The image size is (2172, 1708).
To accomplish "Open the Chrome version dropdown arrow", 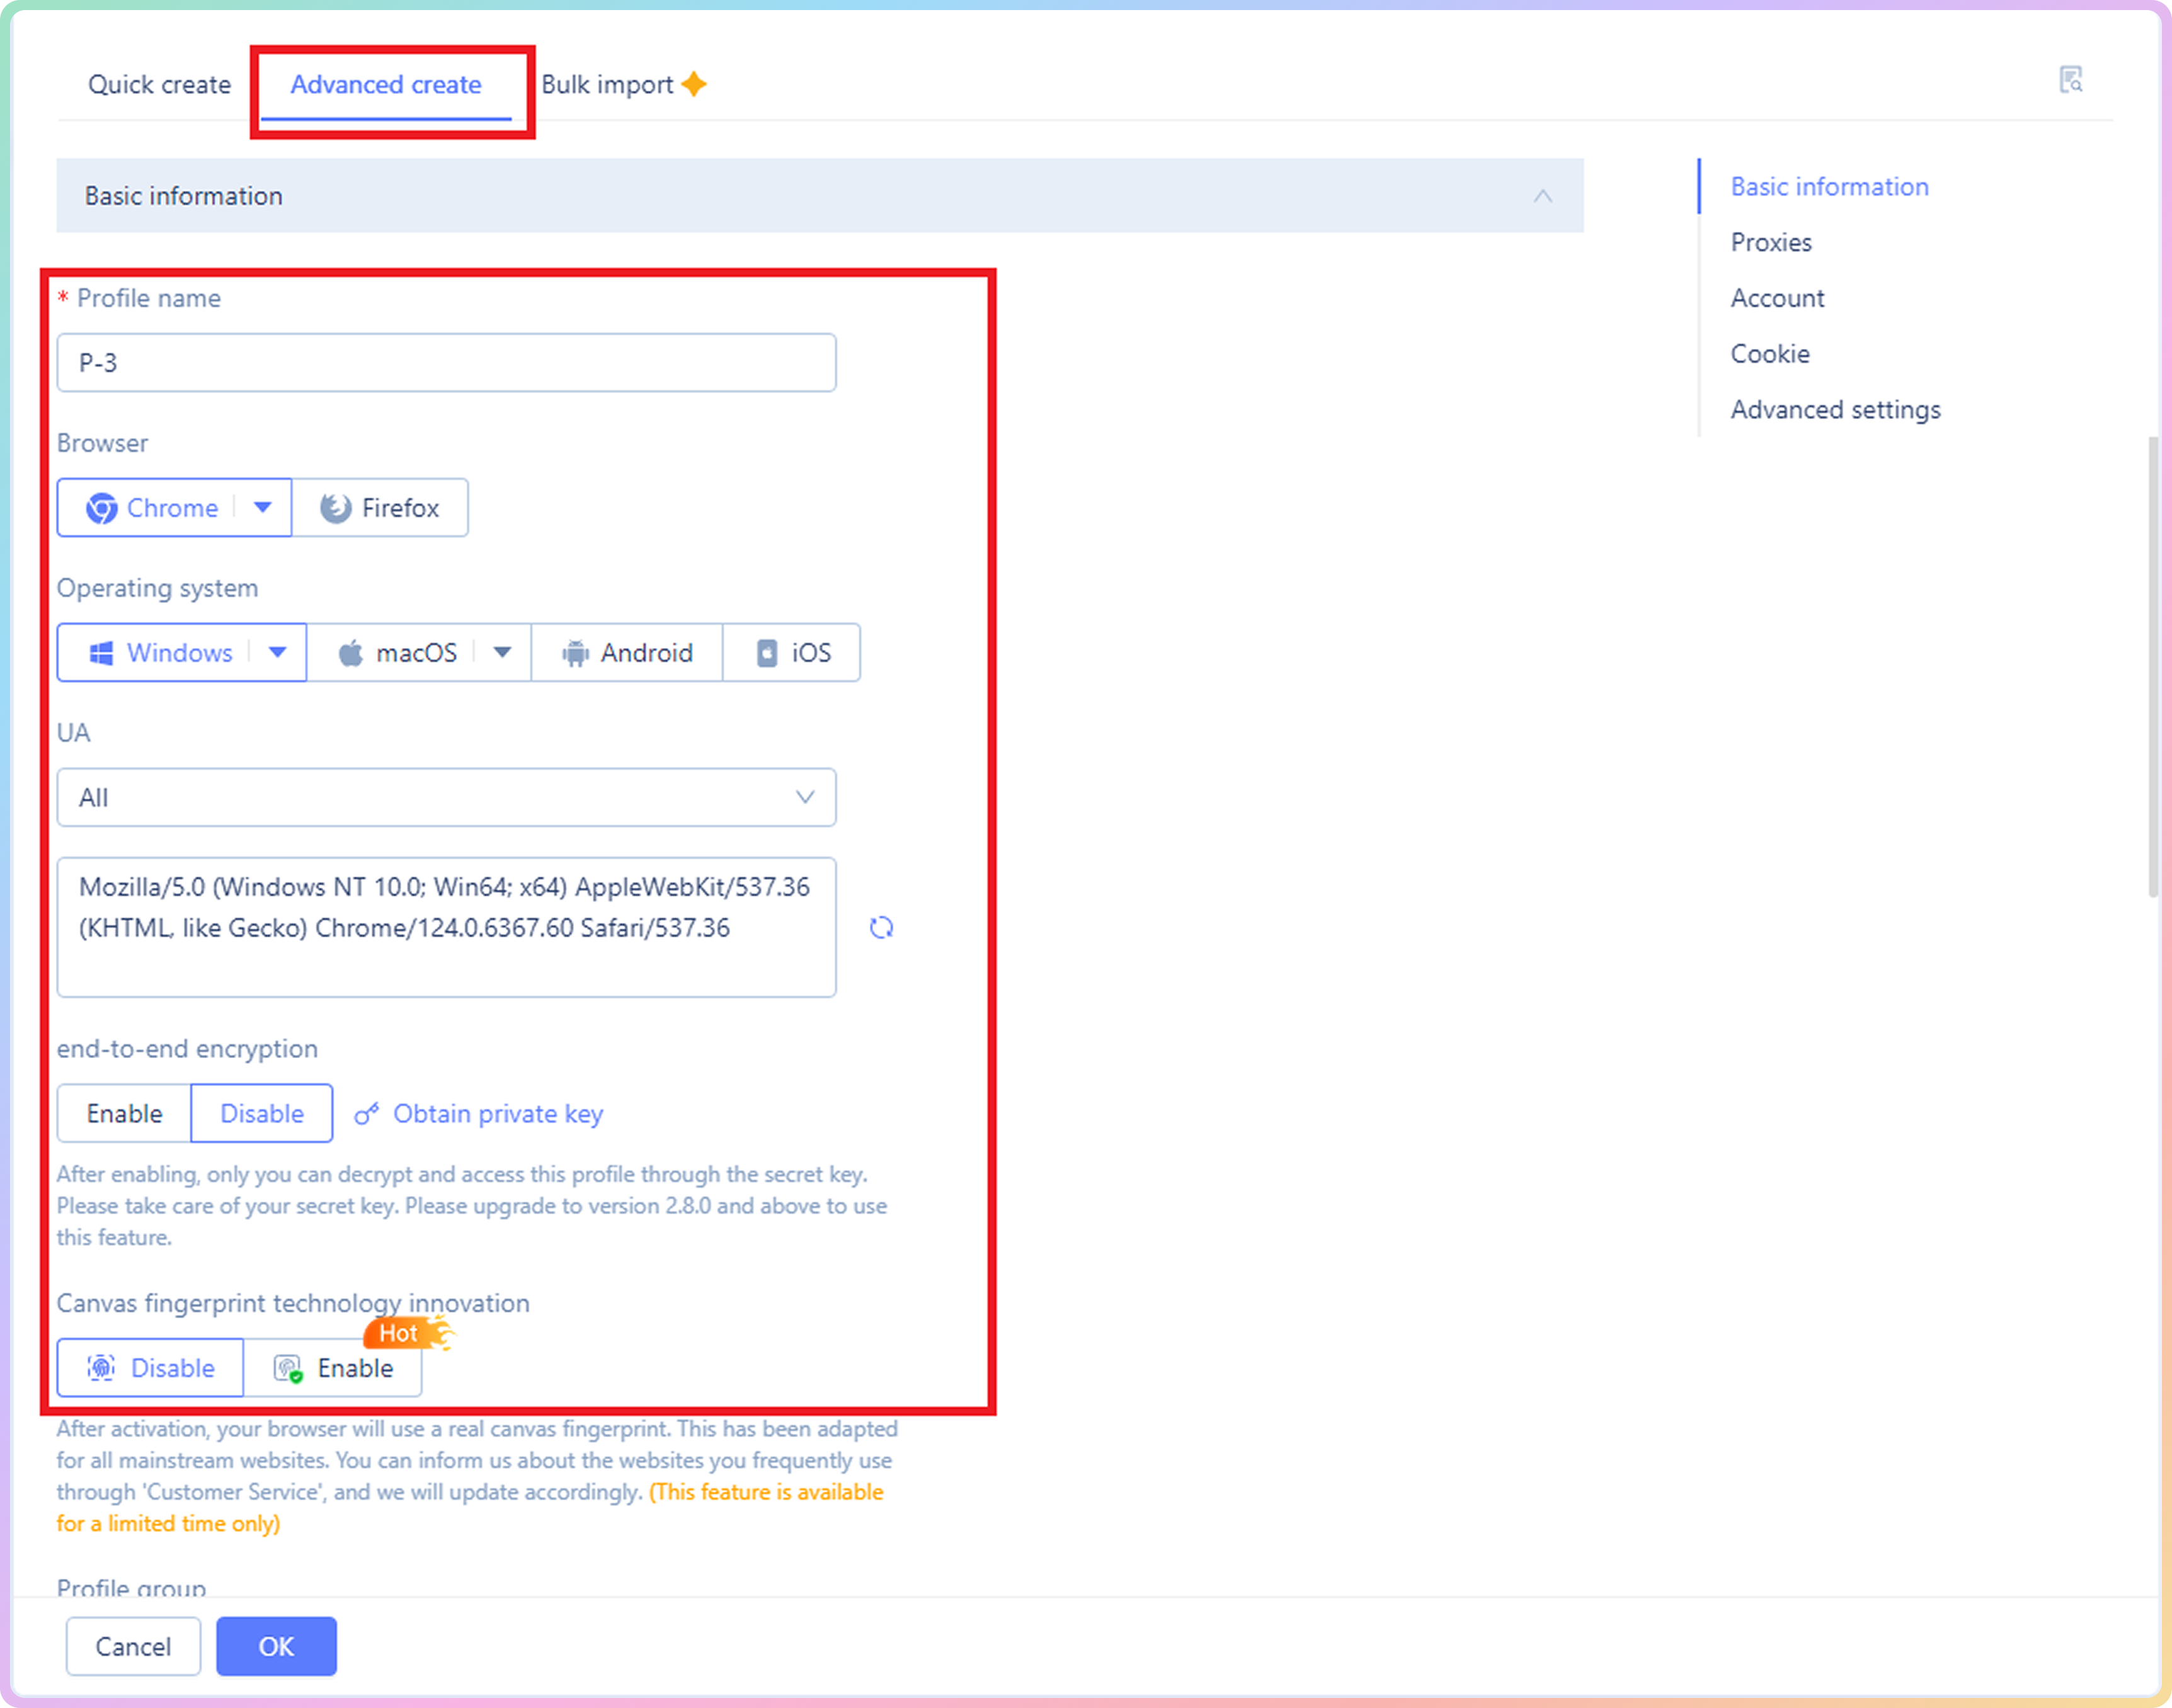I will tap(263, 508).
